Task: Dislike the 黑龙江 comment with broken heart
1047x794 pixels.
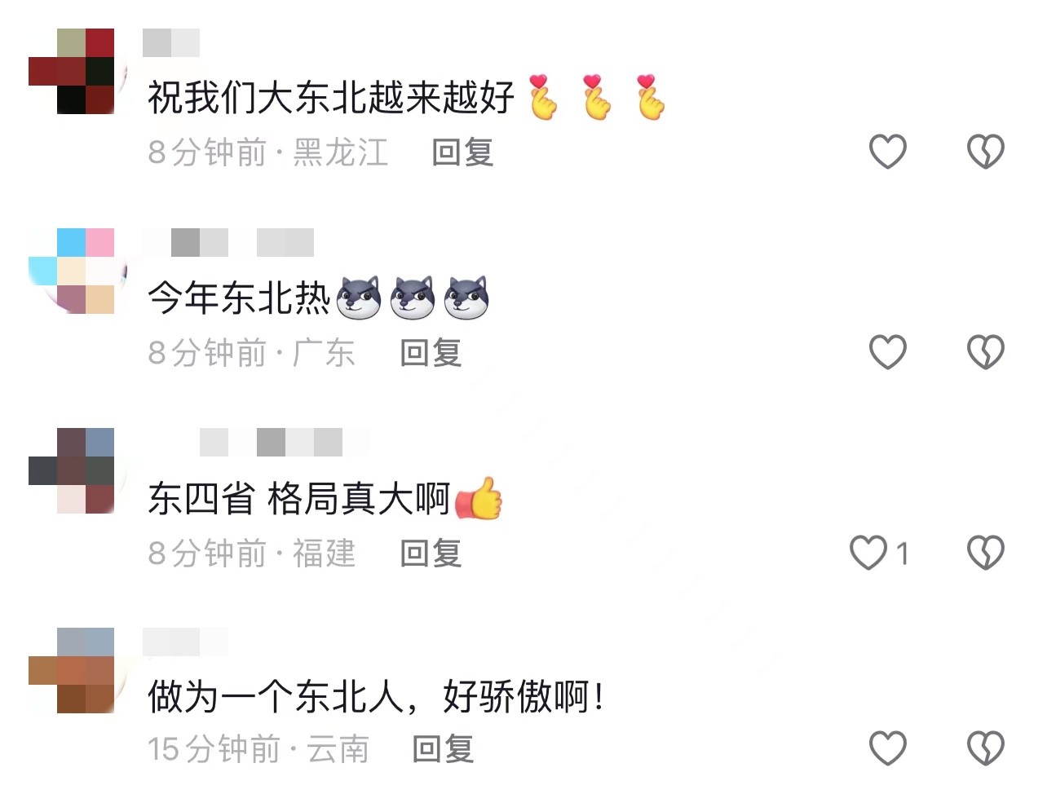Action: [x=986, y=152]
